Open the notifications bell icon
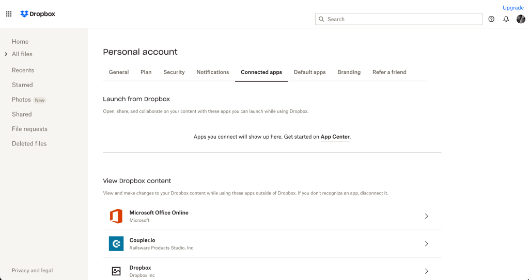529x280 pixels. click(506, 19)
